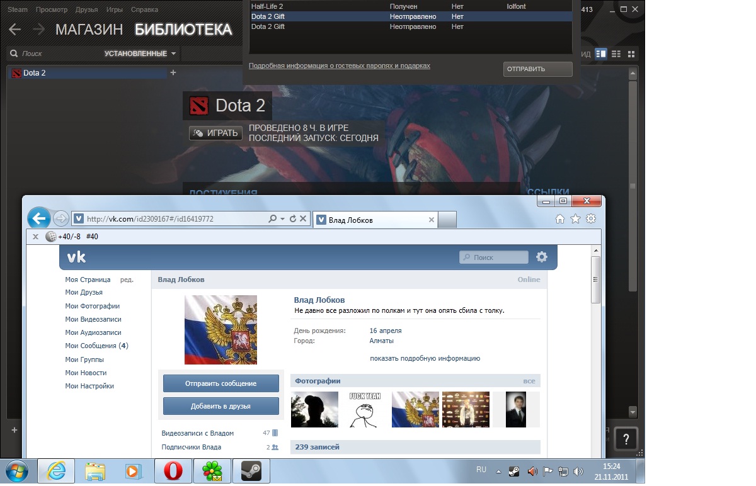Image resolution: width=756 pixels, height=486 pixels.
Task: Go forward in the Steam window
Action: click(38, 29)
